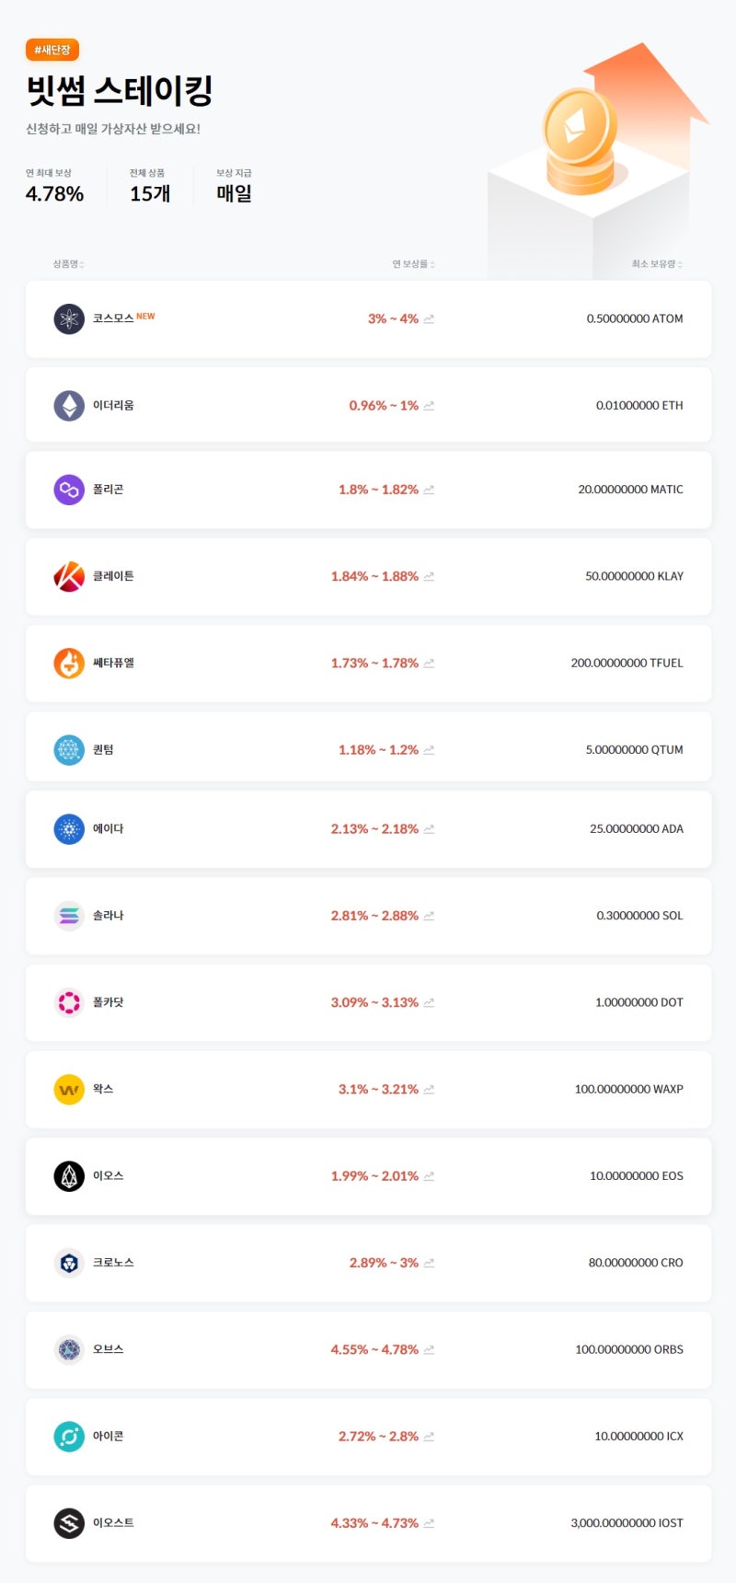Select the Cosmos (코스모스) coin icon
Image resolution: width=736 pixels, height=1583 pixels.
click(68, 318)
